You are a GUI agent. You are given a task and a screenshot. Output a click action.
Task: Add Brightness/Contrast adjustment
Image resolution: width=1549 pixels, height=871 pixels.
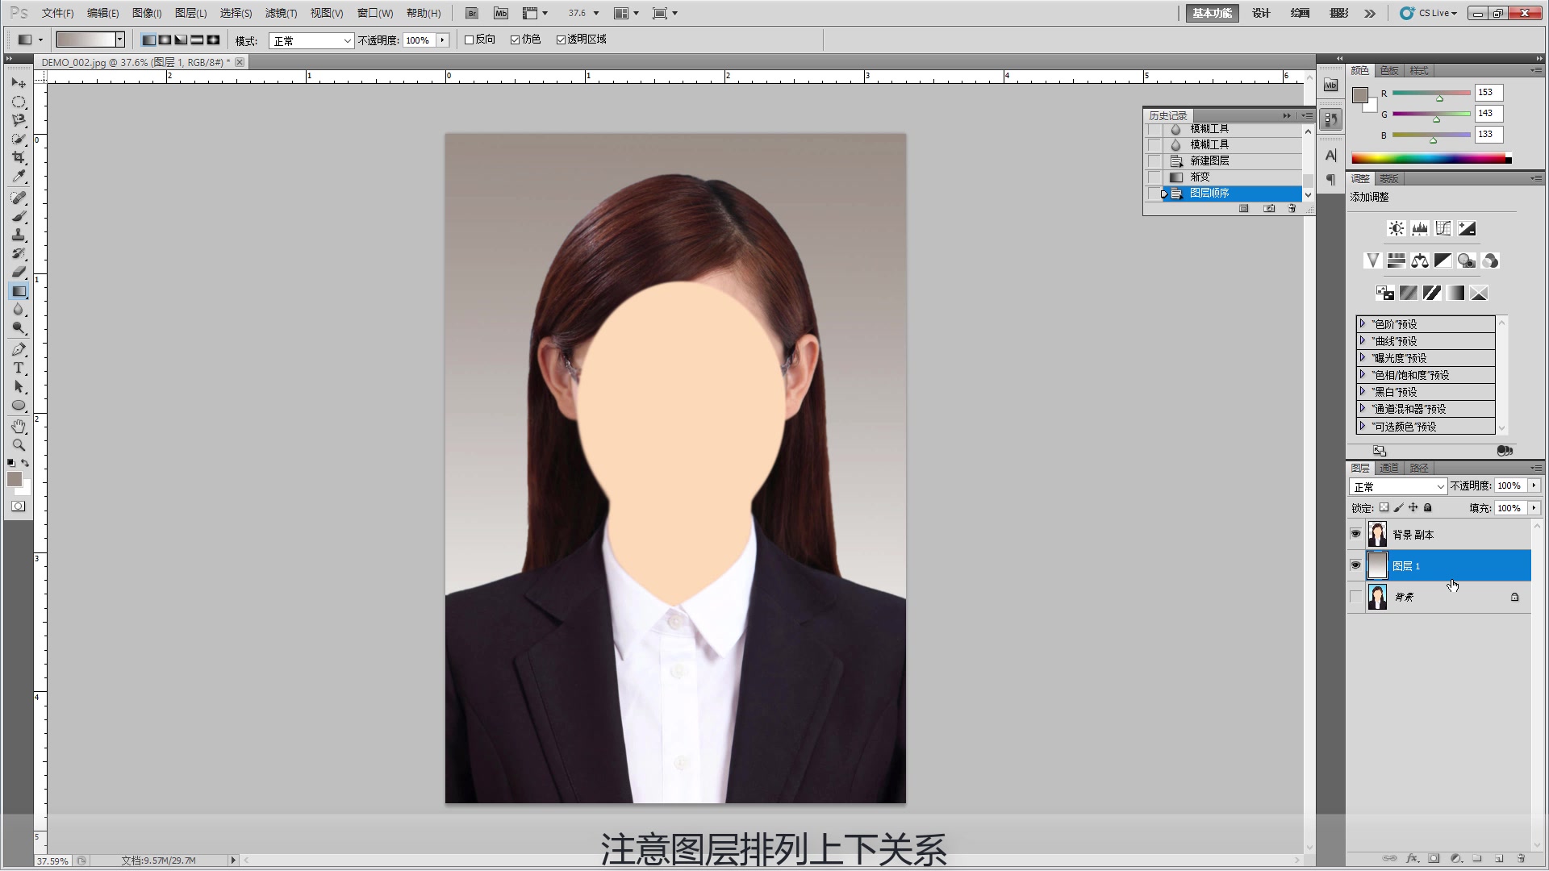1396,228
